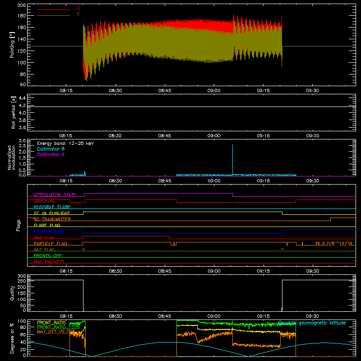Click the 200 value on the Pointing axis

pos(22,5)
